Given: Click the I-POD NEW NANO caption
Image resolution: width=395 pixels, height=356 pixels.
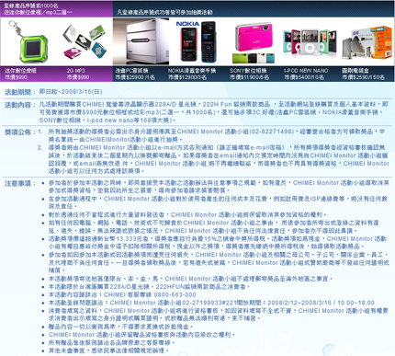Looking at the screenshot, I should click(x=306, y=71).
